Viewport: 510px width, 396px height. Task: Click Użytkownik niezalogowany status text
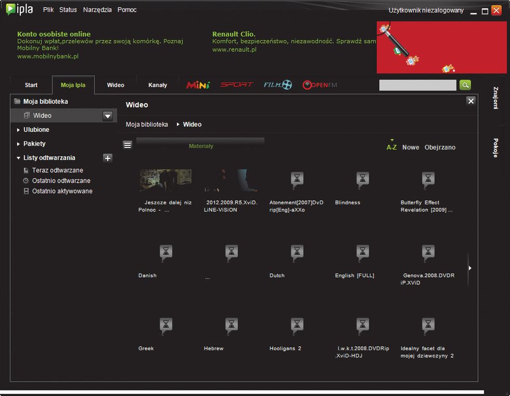coord(426,10)
